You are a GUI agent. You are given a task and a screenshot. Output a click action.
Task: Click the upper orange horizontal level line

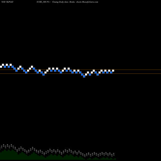pyautogui.click(x=80, y=70)
